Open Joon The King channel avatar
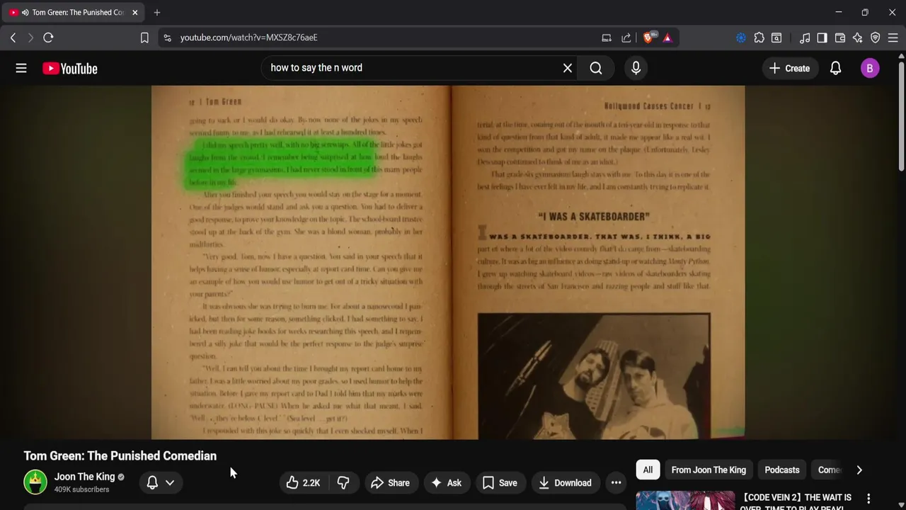Screen dimensions: 906x510 [35, 482]
